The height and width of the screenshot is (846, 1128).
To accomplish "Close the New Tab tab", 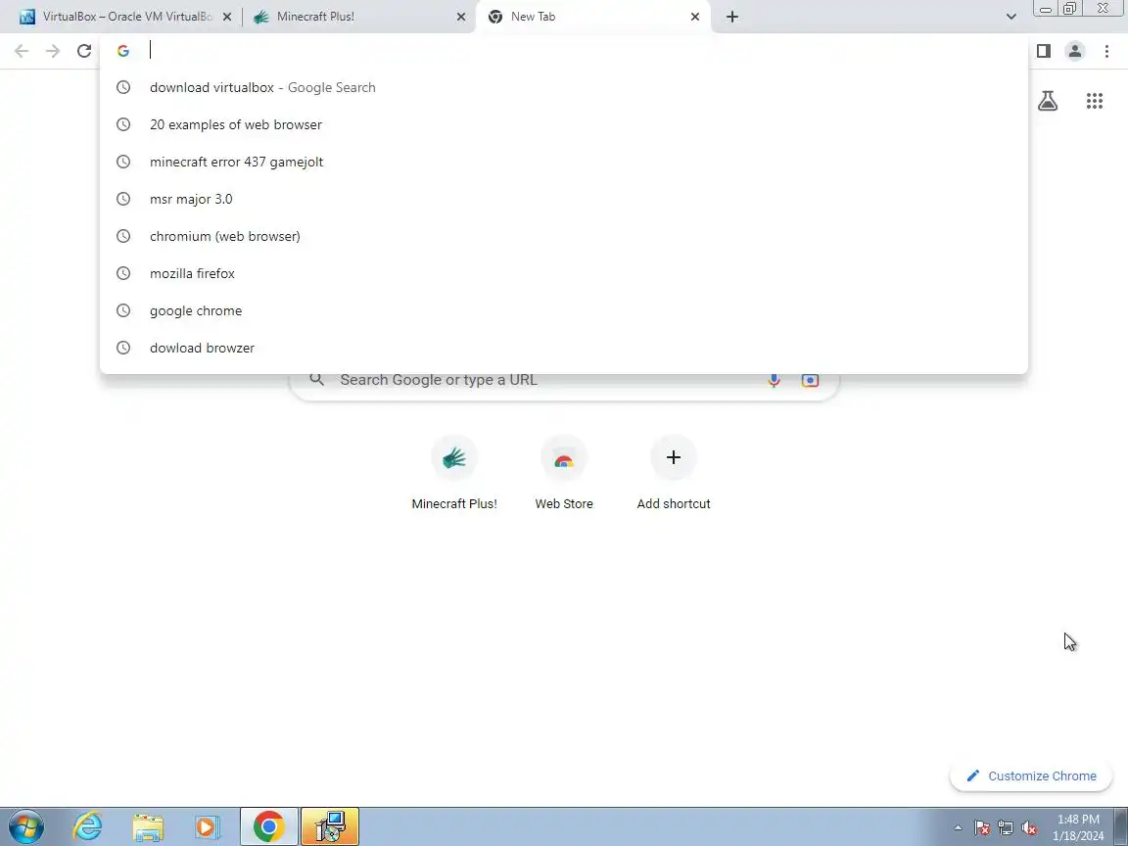I will click(695, 17).
